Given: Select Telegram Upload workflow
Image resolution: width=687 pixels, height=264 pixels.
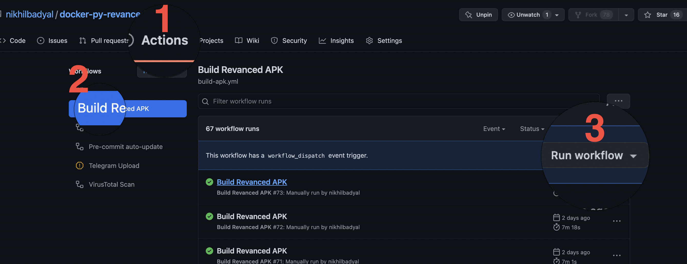Looking at the screenshot, I should point(114,165).
